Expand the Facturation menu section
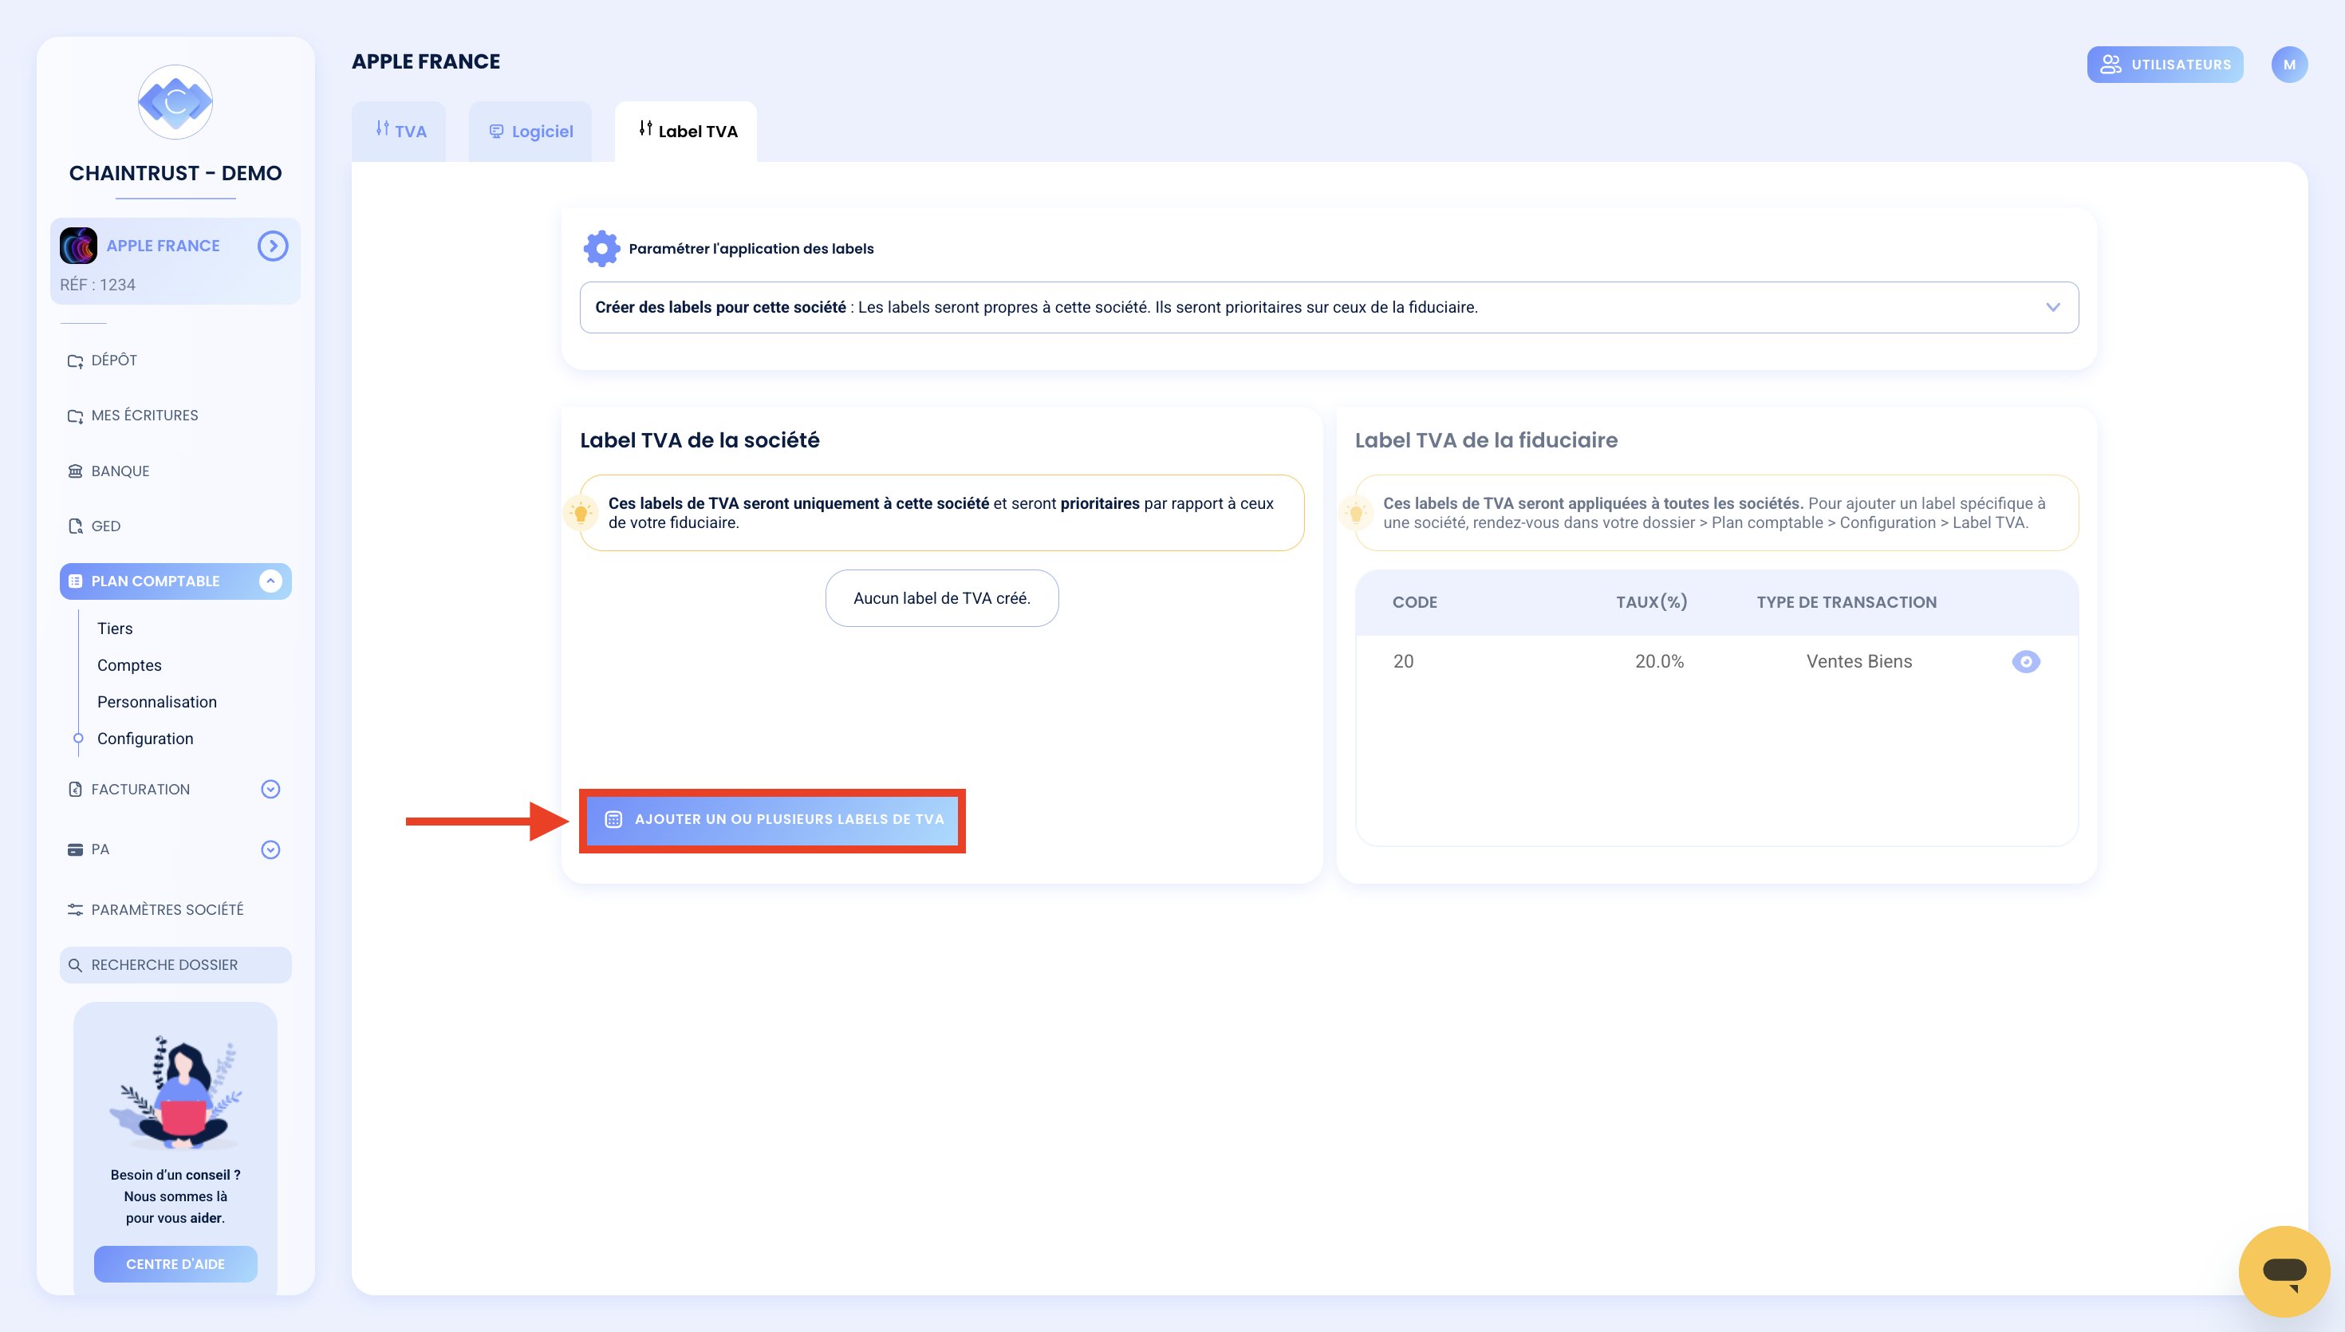 click(270, 789)
